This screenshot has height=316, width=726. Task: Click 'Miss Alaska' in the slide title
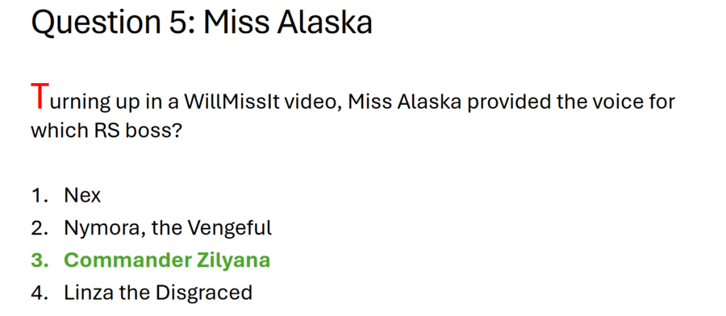[x=287, y=22]
